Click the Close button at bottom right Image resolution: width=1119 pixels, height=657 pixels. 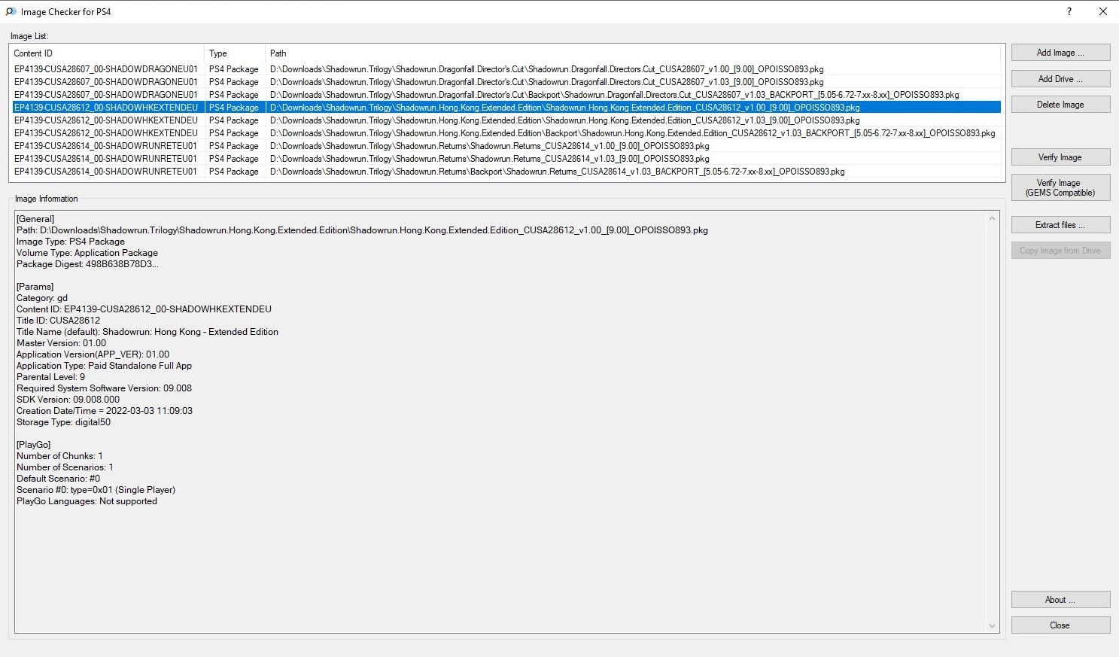(1060, 625)
